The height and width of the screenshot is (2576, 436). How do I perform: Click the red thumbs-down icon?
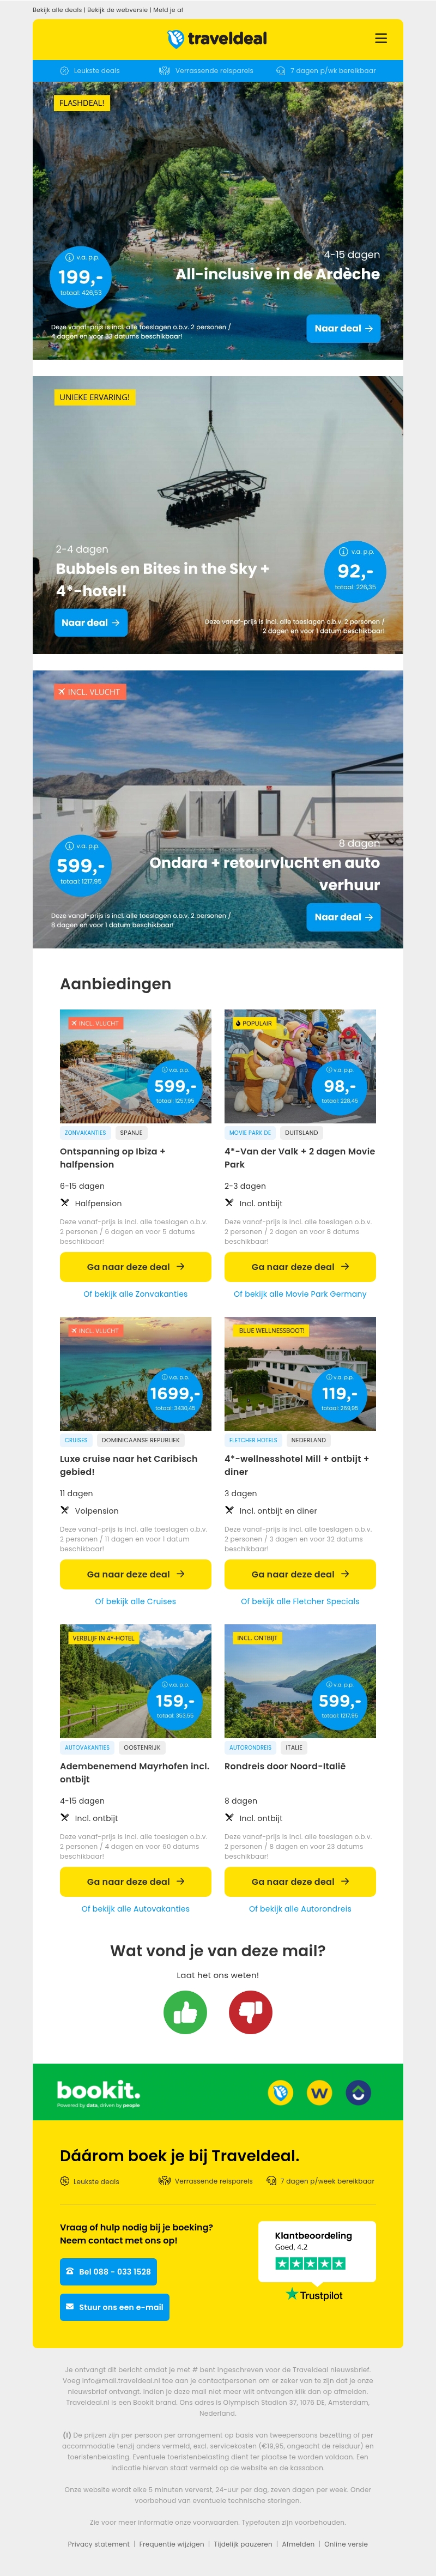[x=250, y=2012]
